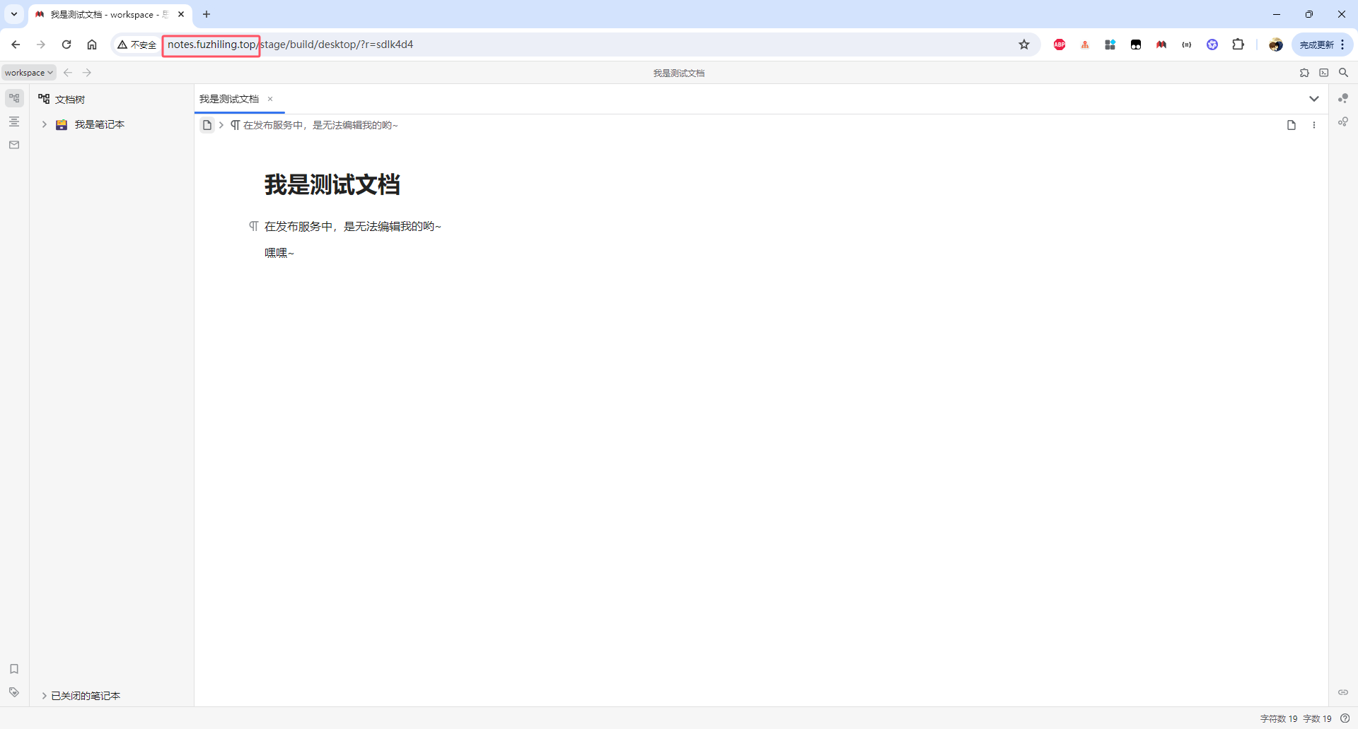Open the outline panel from left dock
1358x729 pixels.
(14, 121)
